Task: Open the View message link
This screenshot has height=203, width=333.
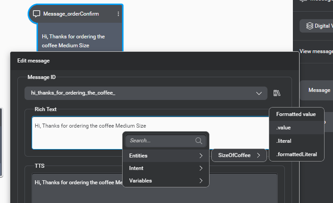Action: coord(316,51)
